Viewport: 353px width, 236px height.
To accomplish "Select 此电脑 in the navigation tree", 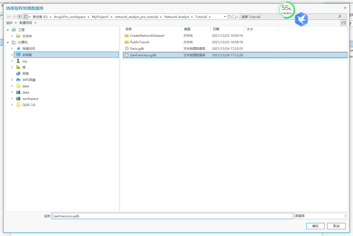I will coord(29,55).
